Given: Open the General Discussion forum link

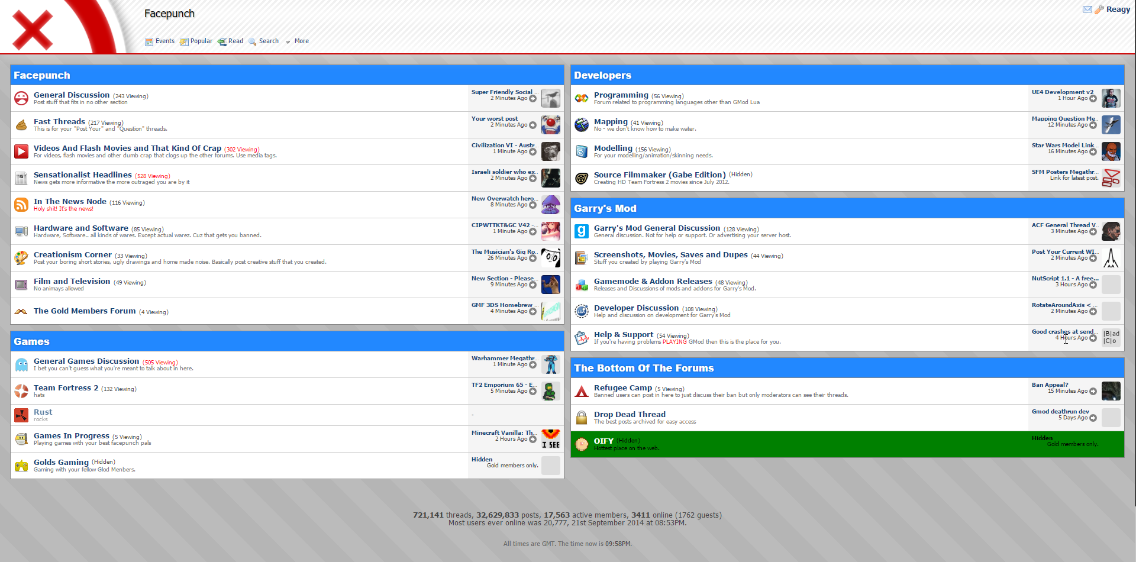Looking at the screenshot, I should coord(72,95).
